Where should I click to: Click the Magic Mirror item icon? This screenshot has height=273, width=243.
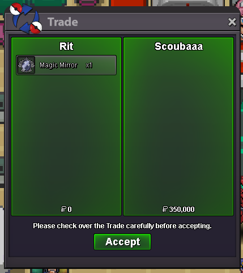pyautogui.click(x=26, y=65)
